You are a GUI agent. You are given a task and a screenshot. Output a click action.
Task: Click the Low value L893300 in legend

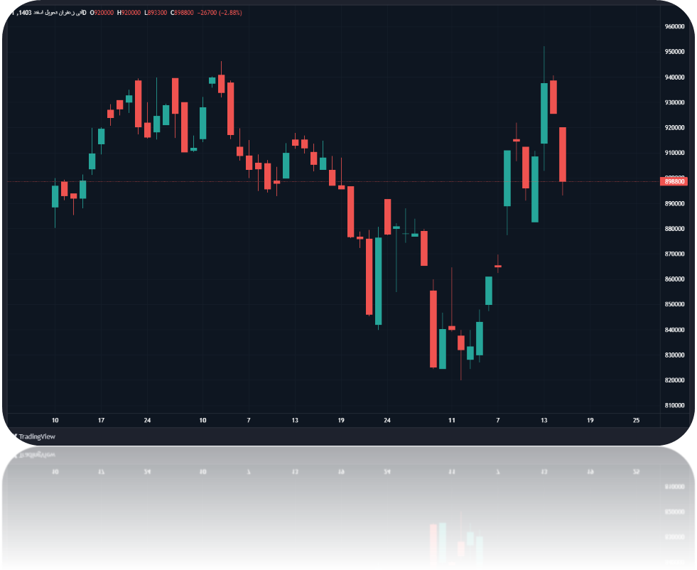154,13
